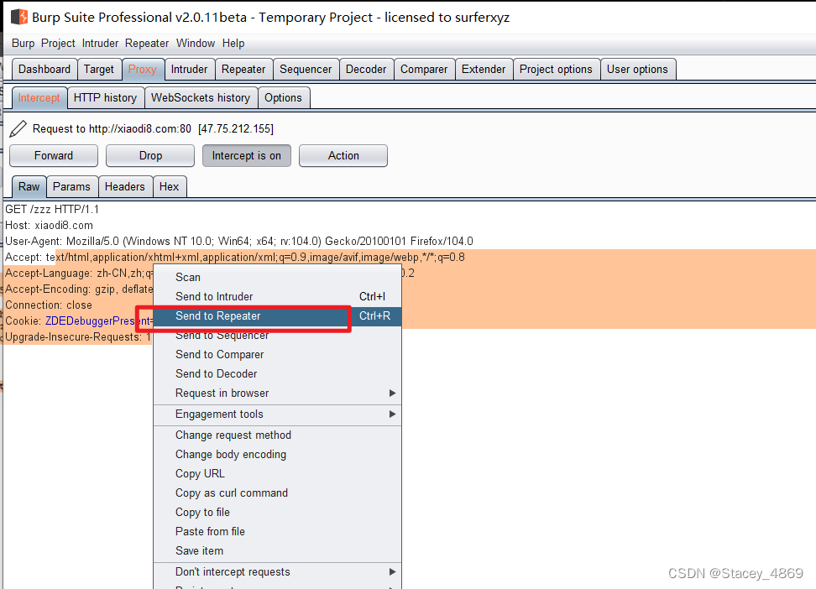Switch to the Intruder tool tab
The height and width of the screenshot is (589, 816).
click(x=189, y=69)
